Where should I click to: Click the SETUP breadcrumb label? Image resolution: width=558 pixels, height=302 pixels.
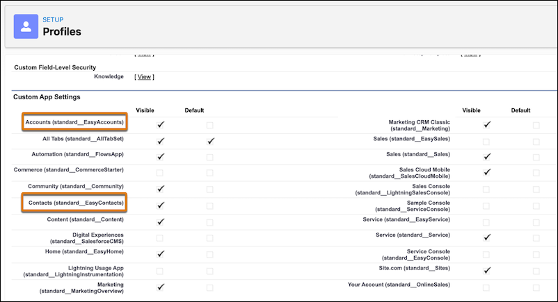pos(53,20)
